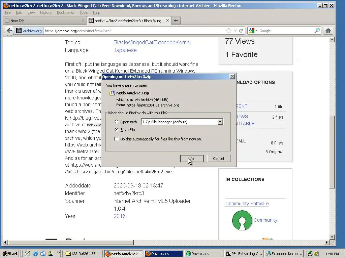Screen dimensions: 345x258
Task: Reload the page with the refresh icon
Action: 241,31
